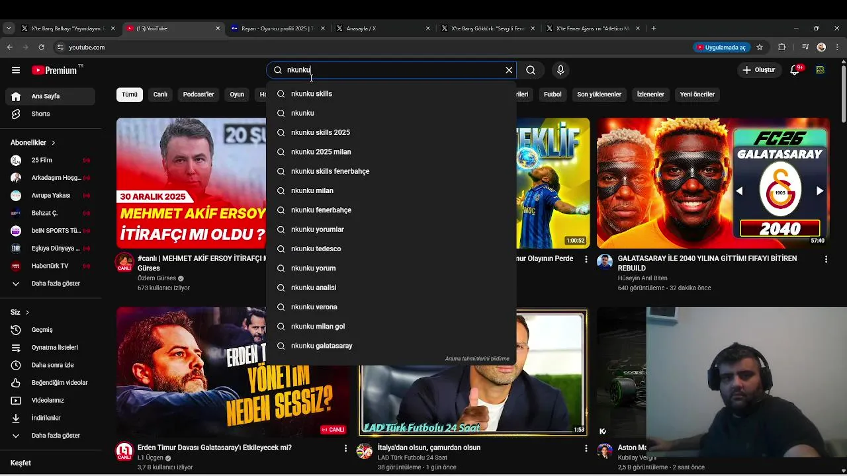Image resolution: width=847 pixels, height=476 pixels.
Task: Choose the 'nkunku skills' suggestion
Action: 391,94
